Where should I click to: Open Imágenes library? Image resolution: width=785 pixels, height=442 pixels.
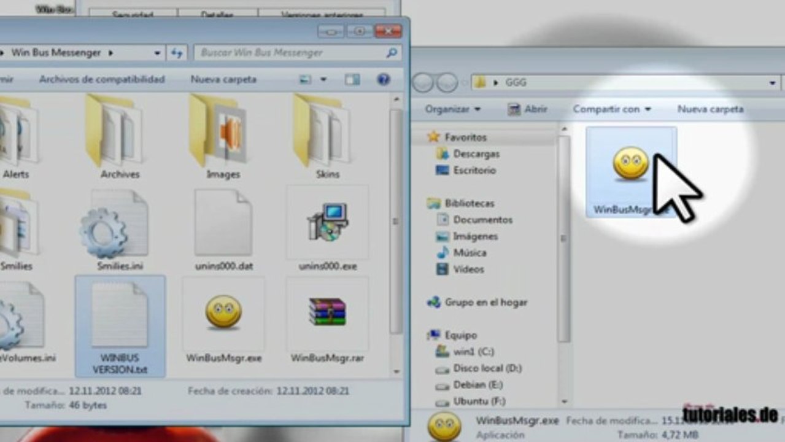[x=467, y=236]
